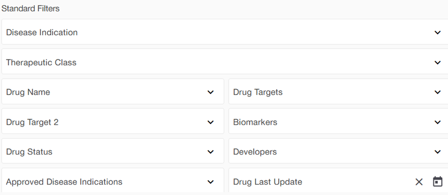Click chevron beside Drug Target 2
Screen dimensions: 448x195
[210, 122]
